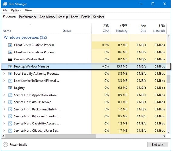
Task: Click the horizontal scrollbar right arrow
Action: [164, 136]
